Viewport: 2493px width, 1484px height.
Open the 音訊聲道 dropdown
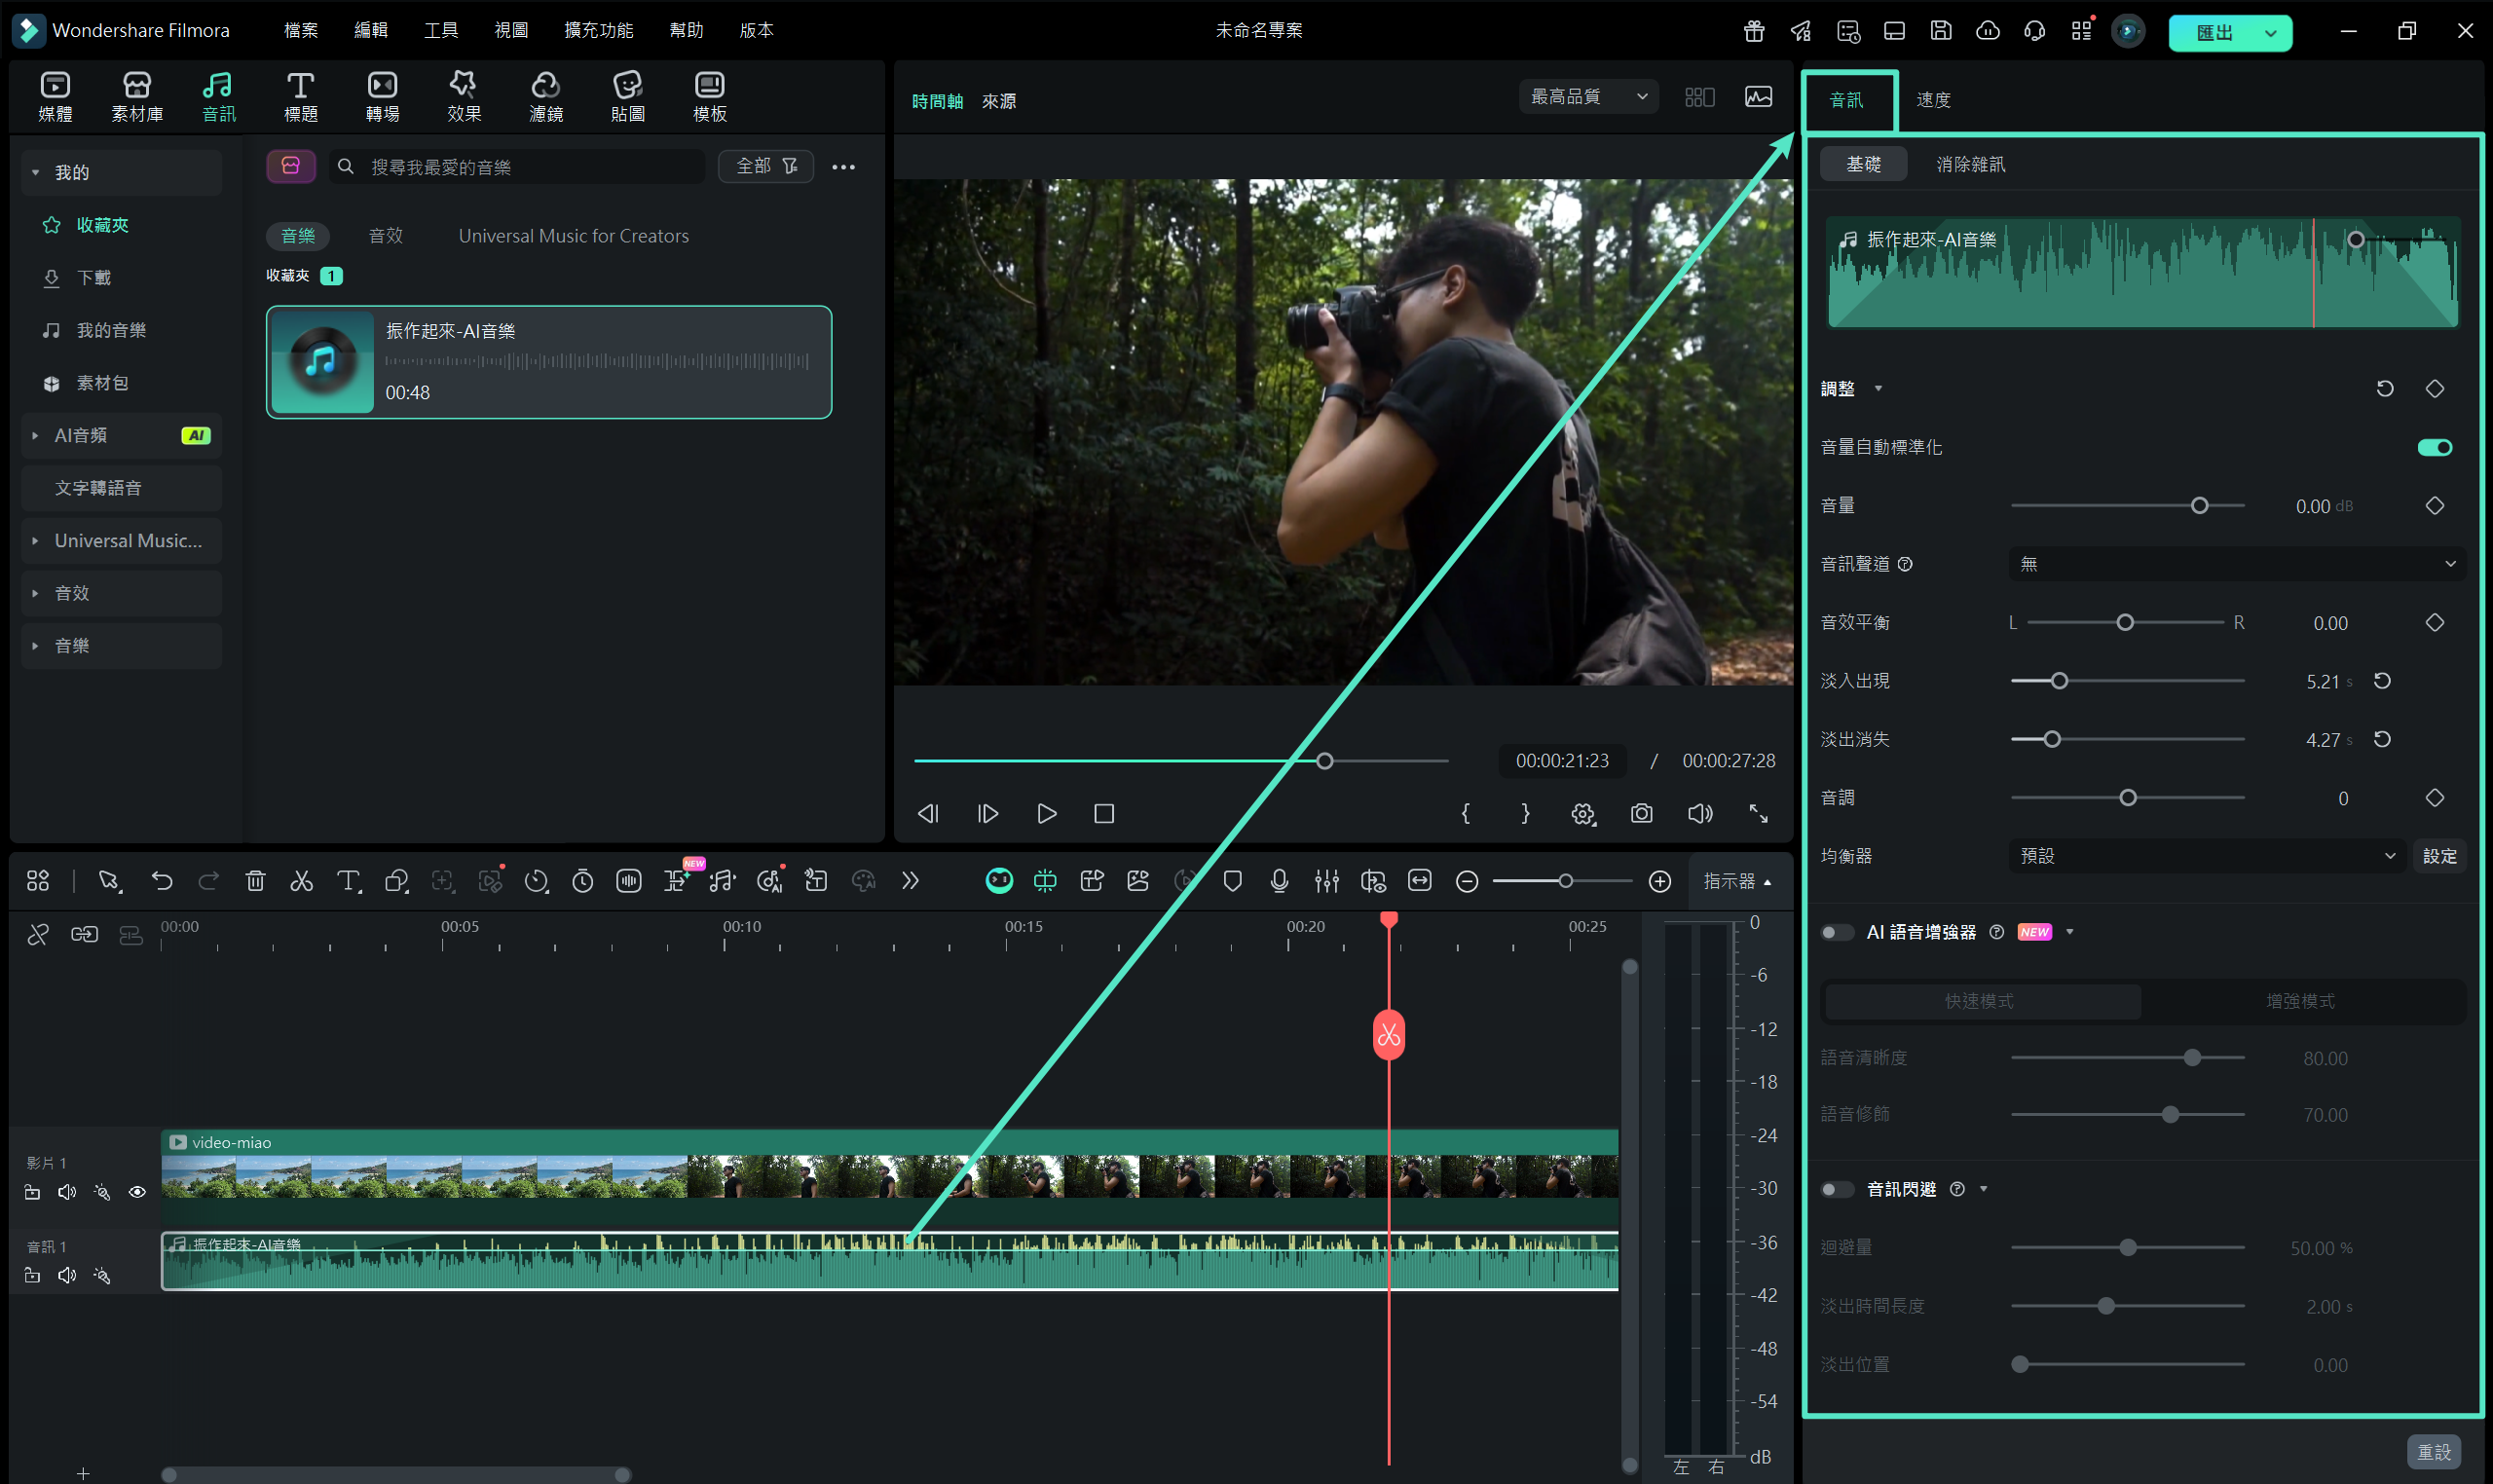[2236, 564]
